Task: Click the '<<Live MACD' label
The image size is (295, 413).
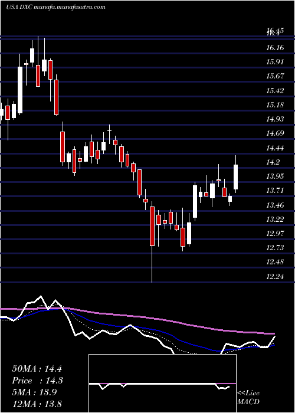Action: (x=248, y=398)
